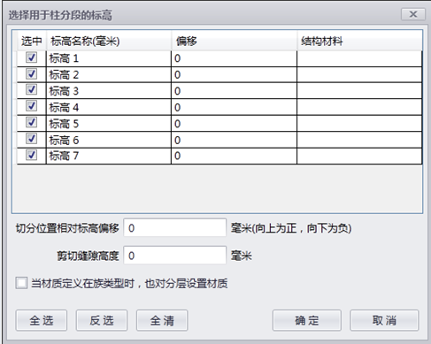Focus the 剪切缝隙高度 input field

coord(175,256)
